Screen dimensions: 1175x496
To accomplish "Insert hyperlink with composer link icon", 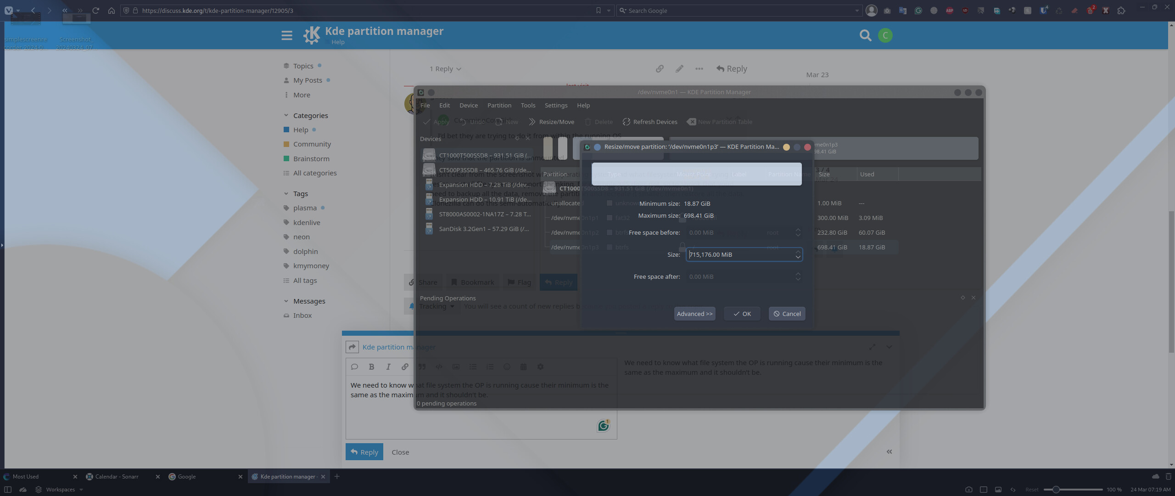I will click(405, 366).
